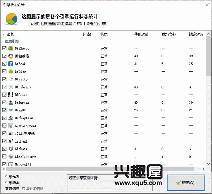The height and width of the screenshot is (194, 212).
Task: Uncheck the BtLibrary engine
Action: tap(5, 87)
